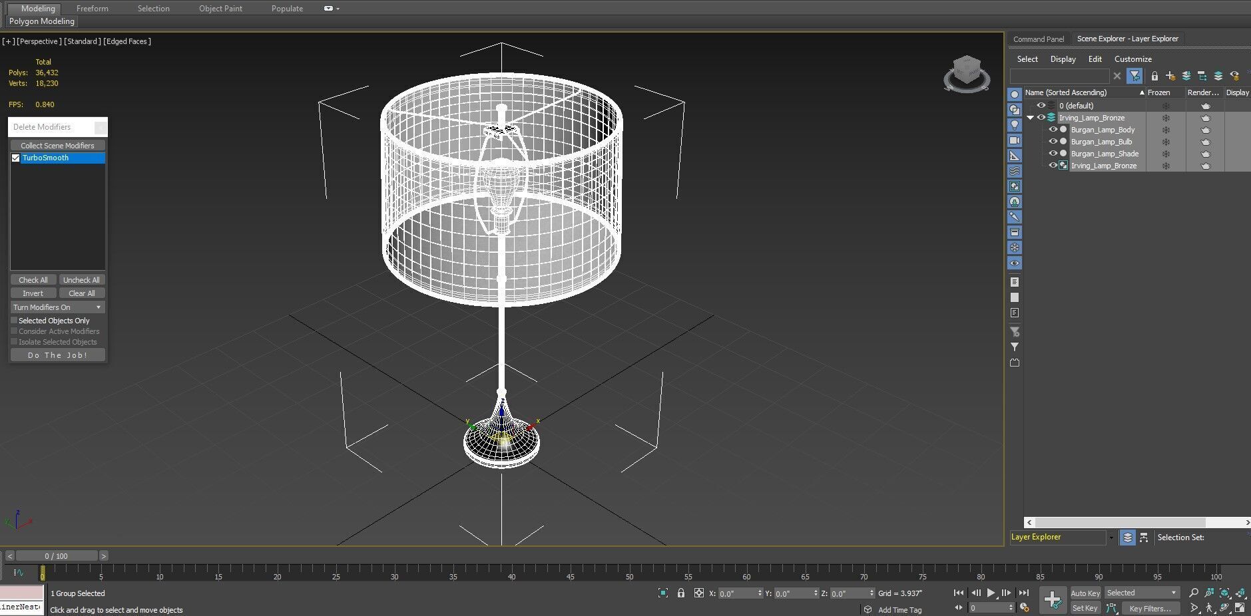Click the Do The Job! button

(x=58, y=355)
